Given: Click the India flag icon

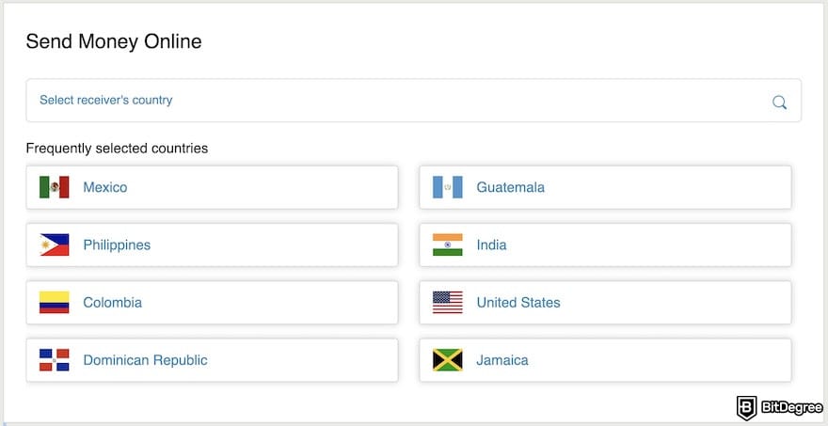Looking at the screenshot, I should tap(448, 245).
